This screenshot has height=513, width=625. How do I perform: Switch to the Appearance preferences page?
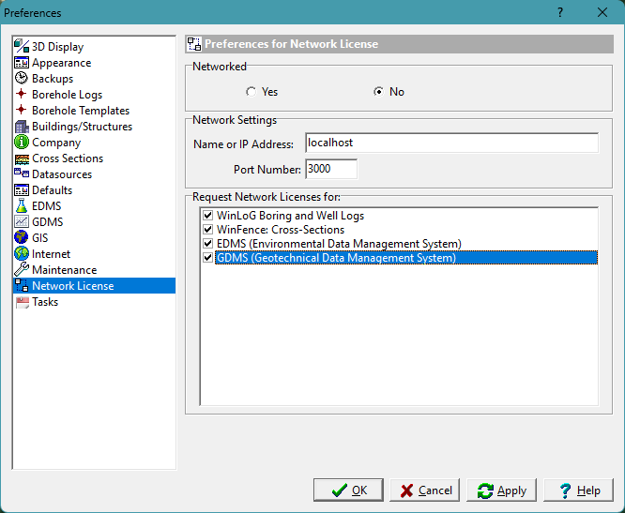[x=61, y=63]
